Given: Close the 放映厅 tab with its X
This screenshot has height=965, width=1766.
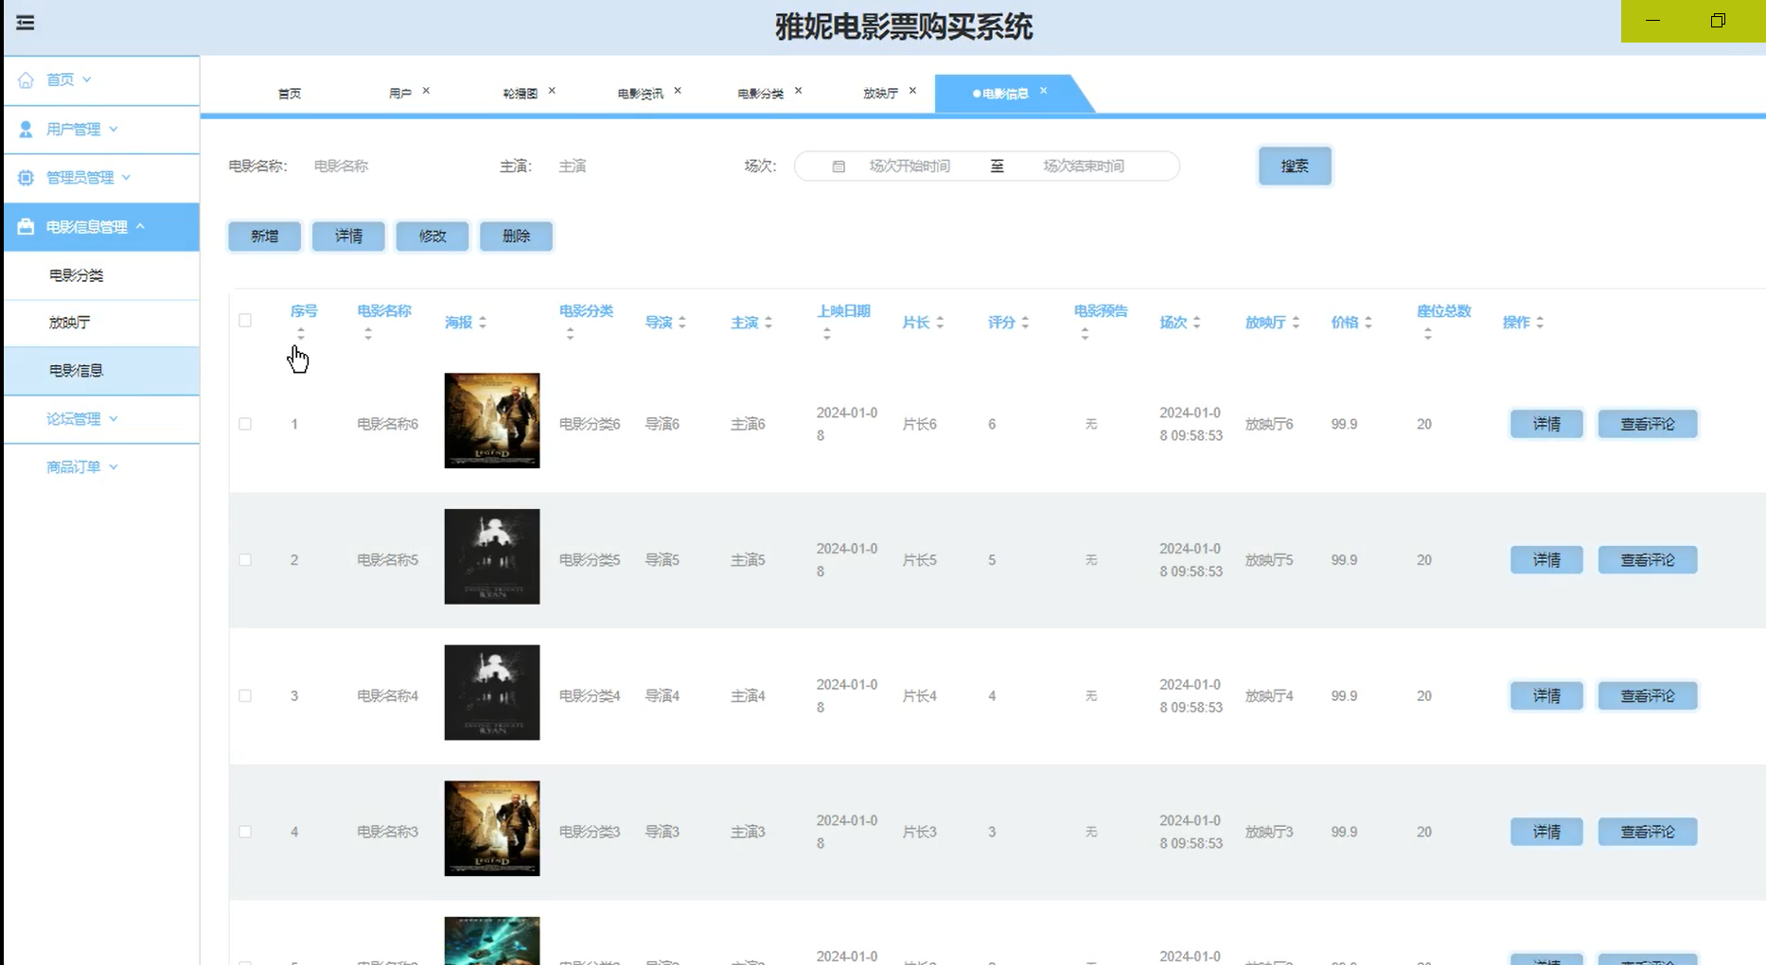Looking at the screenshot, I should click(912, 91).
